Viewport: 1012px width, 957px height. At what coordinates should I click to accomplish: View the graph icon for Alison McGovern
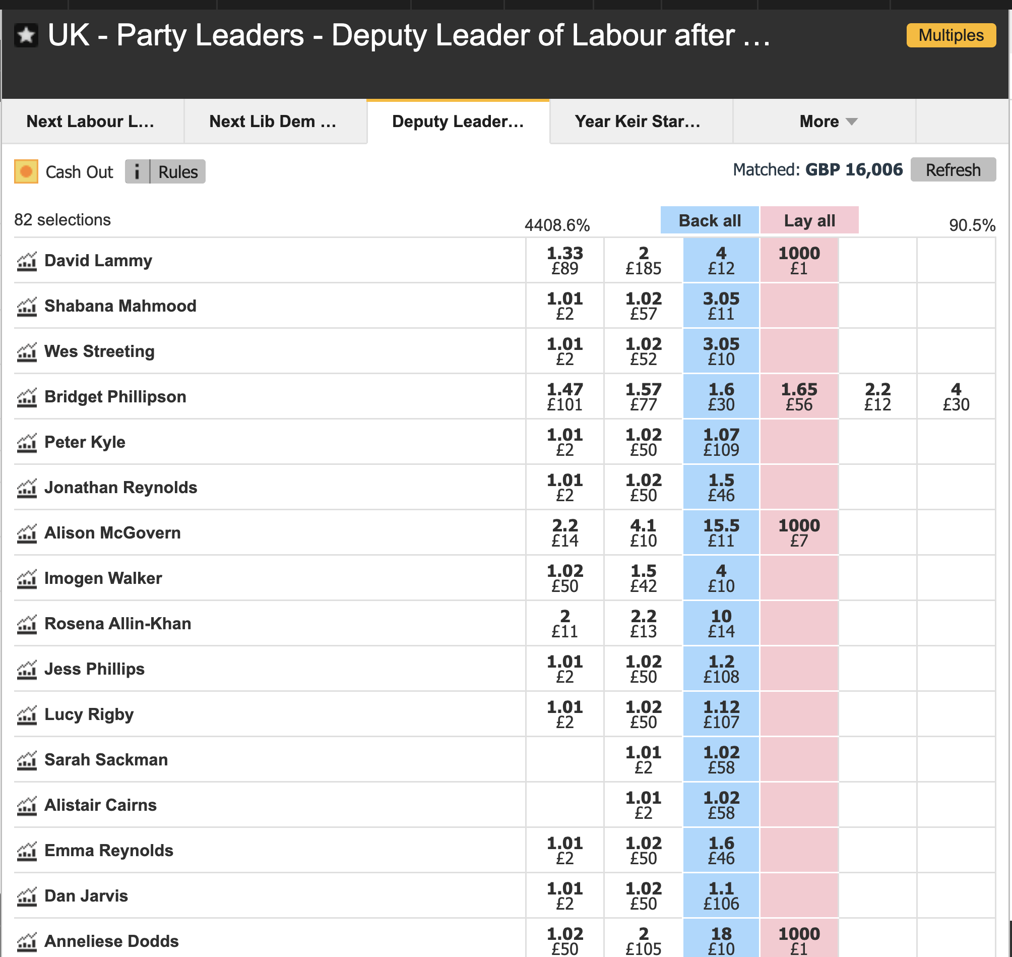click(27, 534)
